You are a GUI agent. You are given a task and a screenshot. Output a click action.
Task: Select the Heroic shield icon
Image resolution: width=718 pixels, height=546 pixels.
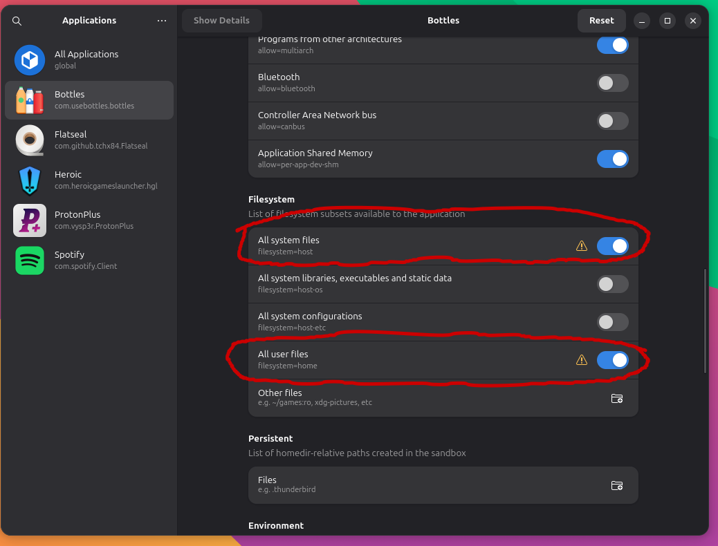click(x=30, y=180)
